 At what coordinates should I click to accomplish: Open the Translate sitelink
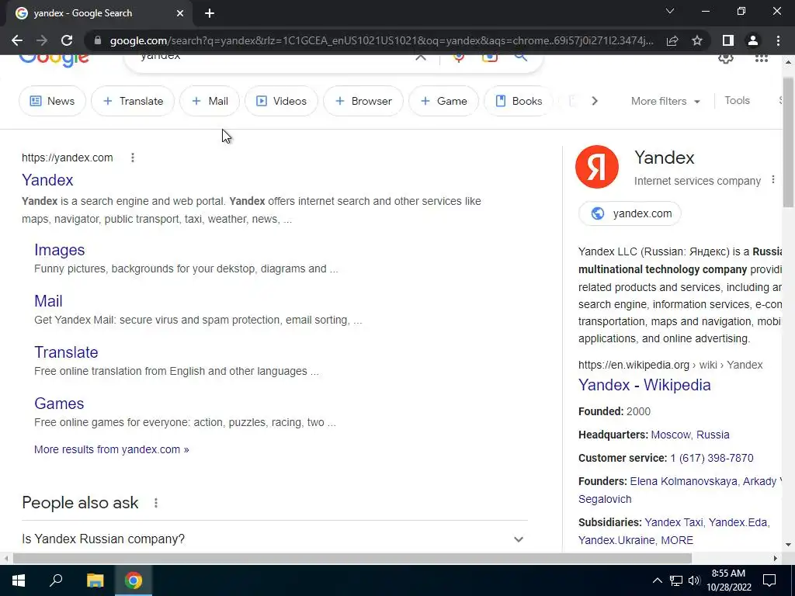(66, 352)
